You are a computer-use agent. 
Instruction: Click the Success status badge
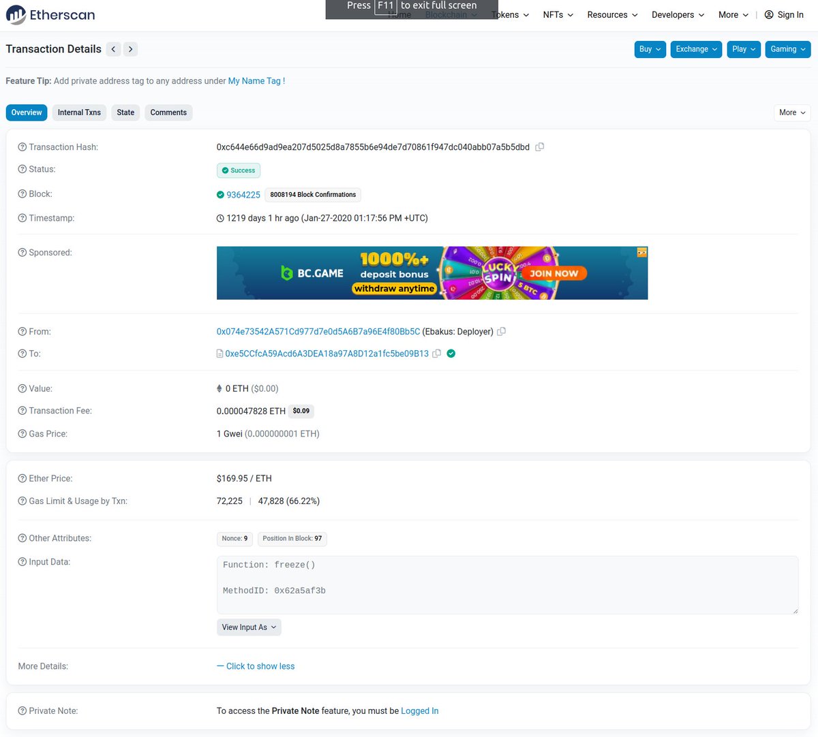pos(239,170)
